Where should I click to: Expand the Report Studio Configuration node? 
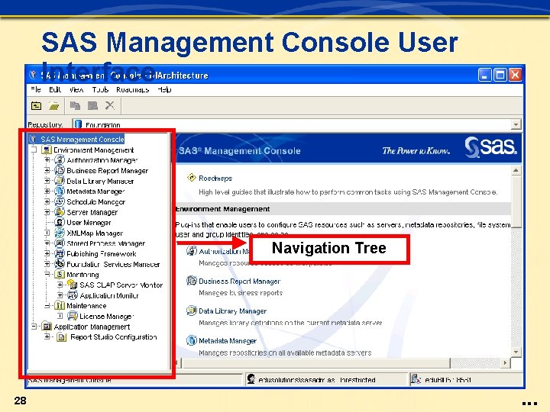coord(47,337)
